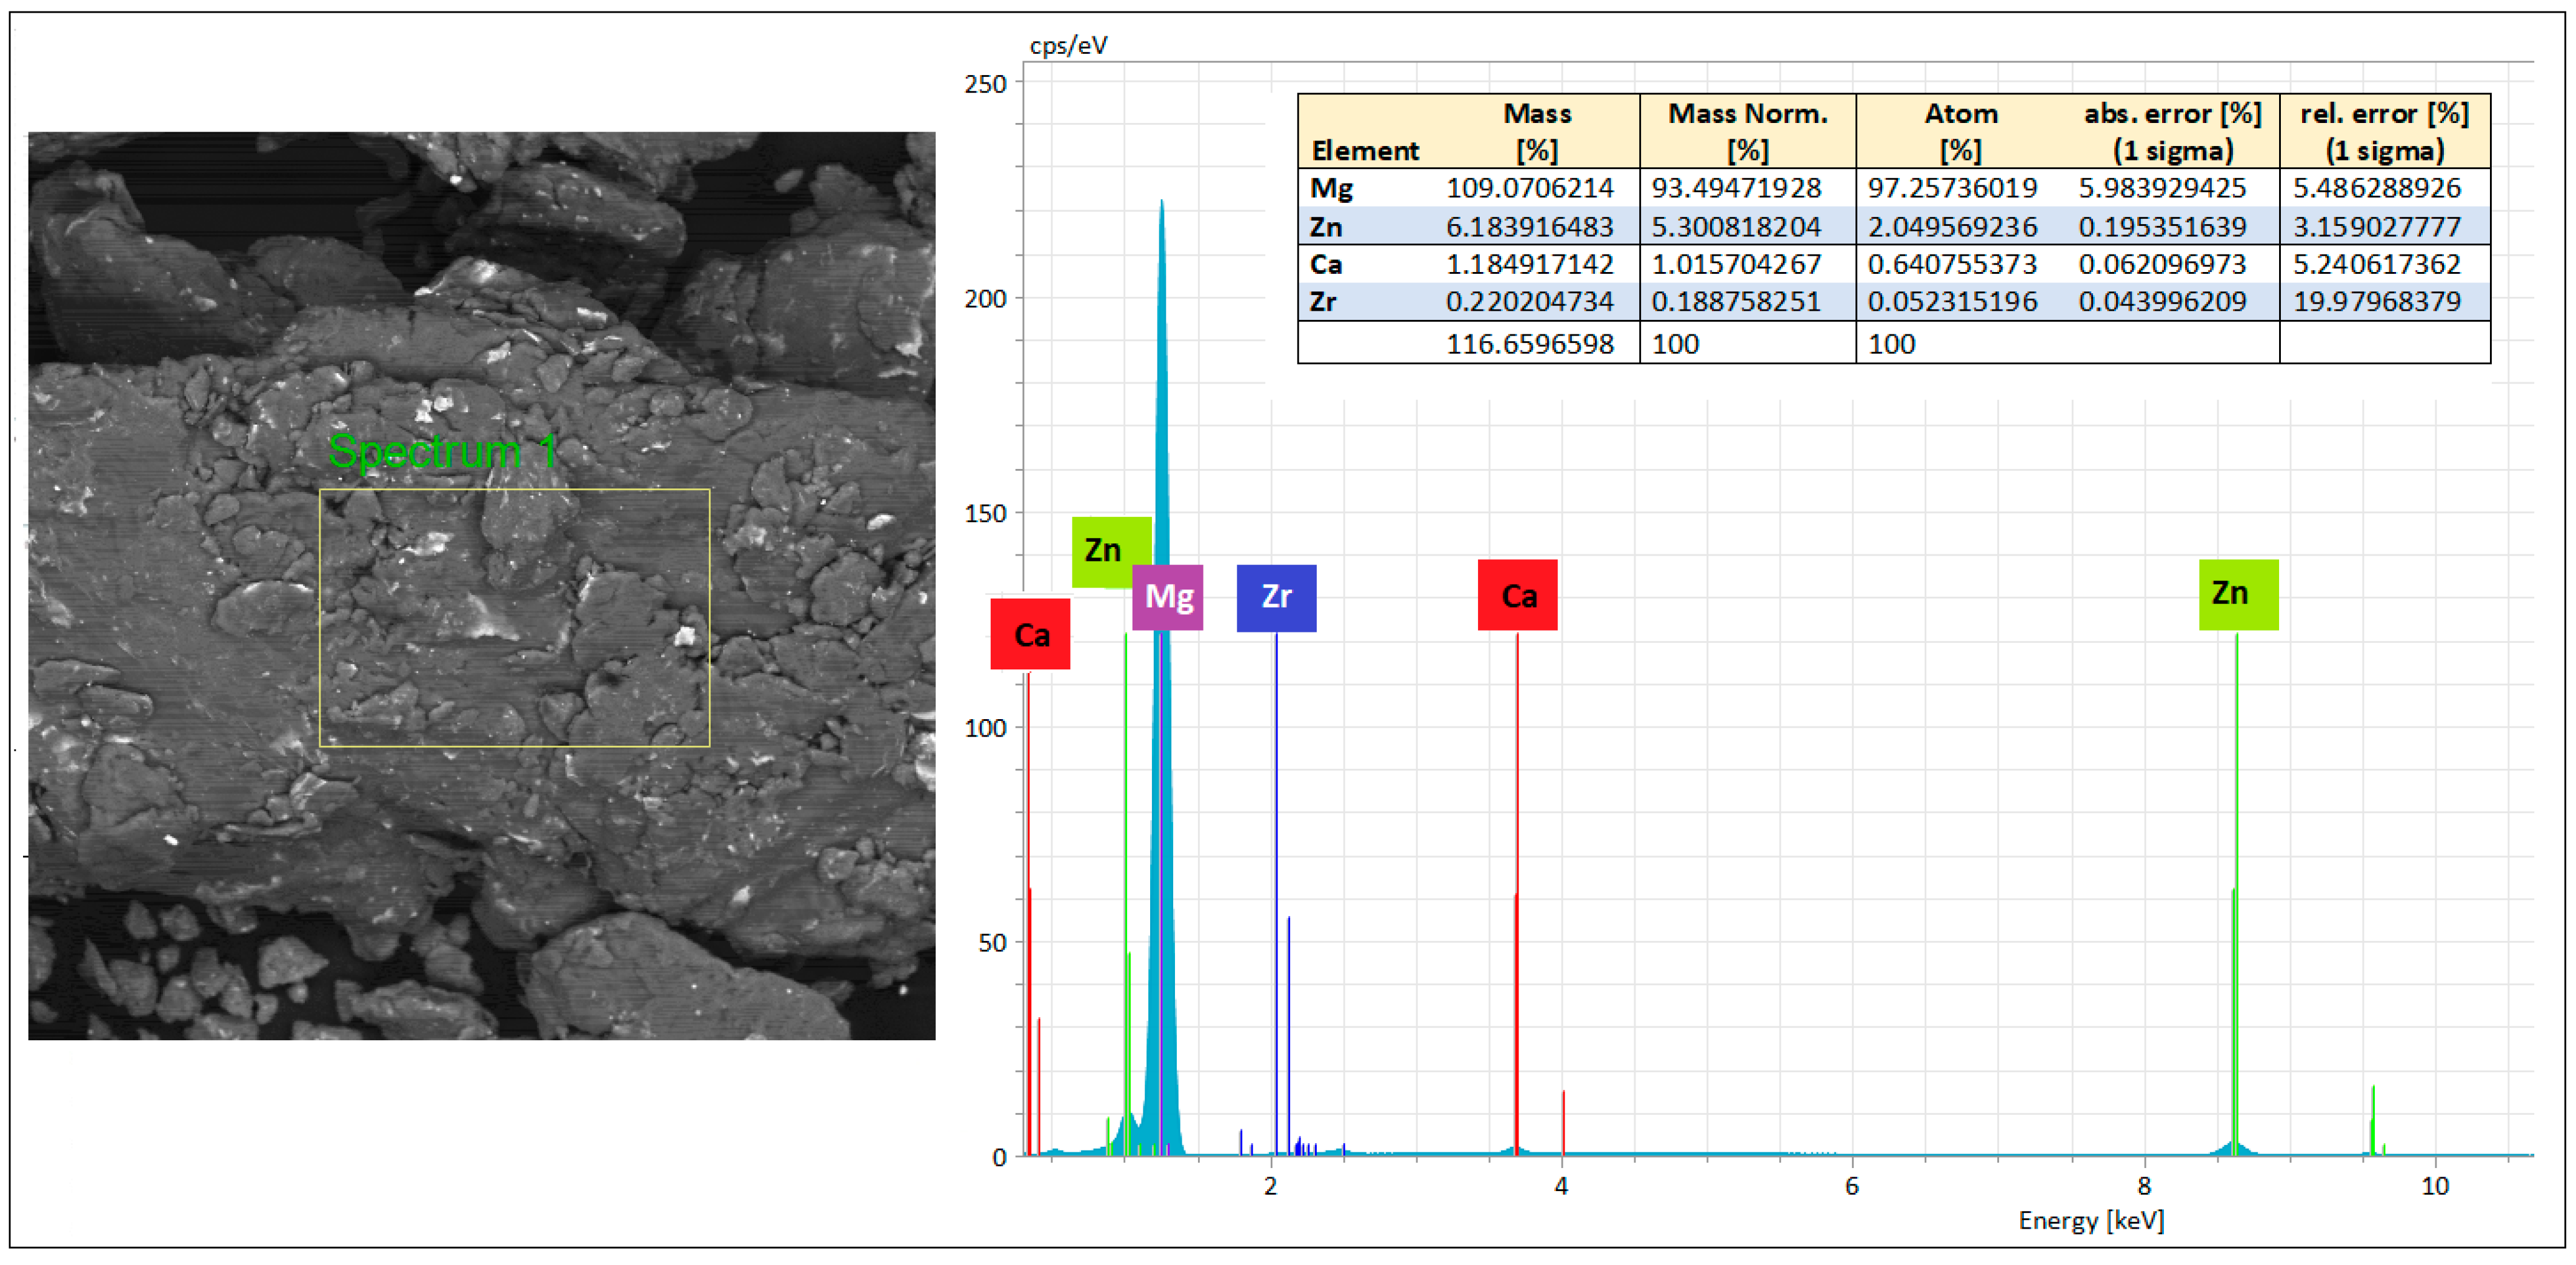The height and width of the screenshot is (1265, 2576).
Task: Click the Energy [keV] axis label
Action: pos(2091,1220)
